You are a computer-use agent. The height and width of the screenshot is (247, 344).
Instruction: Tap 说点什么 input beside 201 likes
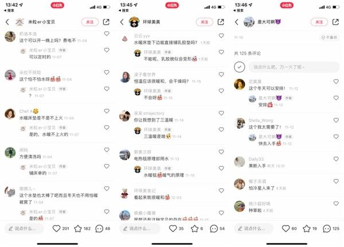click(24, 229)
